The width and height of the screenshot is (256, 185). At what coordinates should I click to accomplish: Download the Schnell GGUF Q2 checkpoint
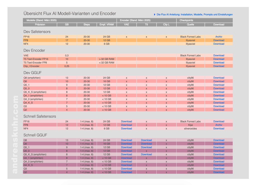pos(218,172)
